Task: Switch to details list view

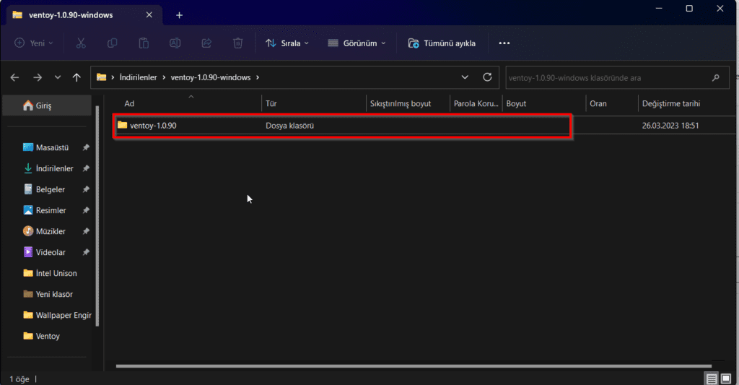Action: coord(712,378)
